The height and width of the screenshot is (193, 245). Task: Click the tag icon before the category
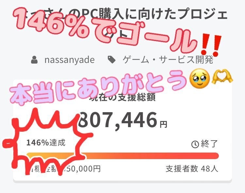(x=112, y=60)
